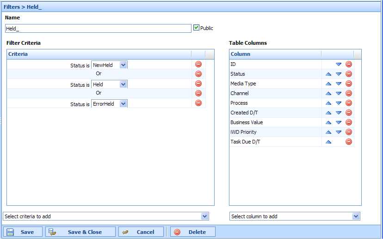Screen dimensions: 383x239
Task: Delete the Media Type column
Action: point(349,84)
